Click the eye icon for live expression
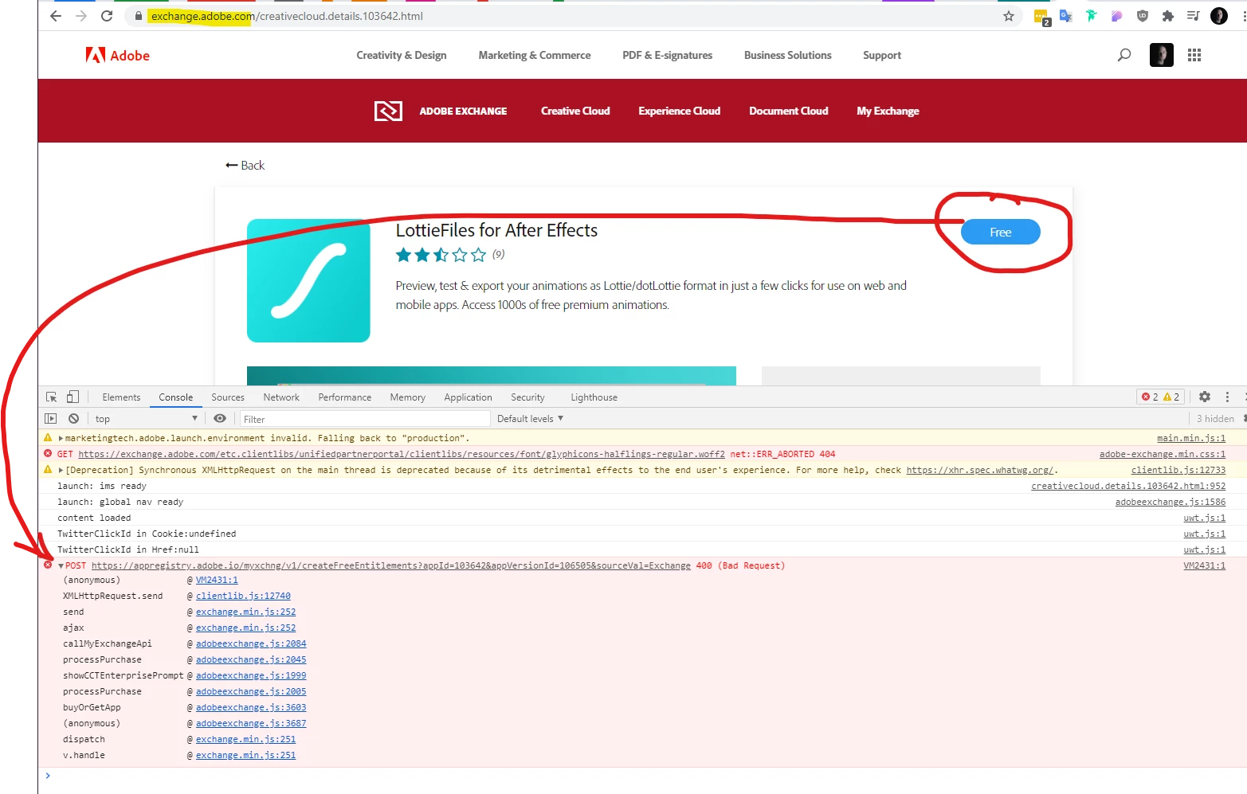Image resolution: width=1247 pixels, height=794 pixels. (x=220, y=418)
